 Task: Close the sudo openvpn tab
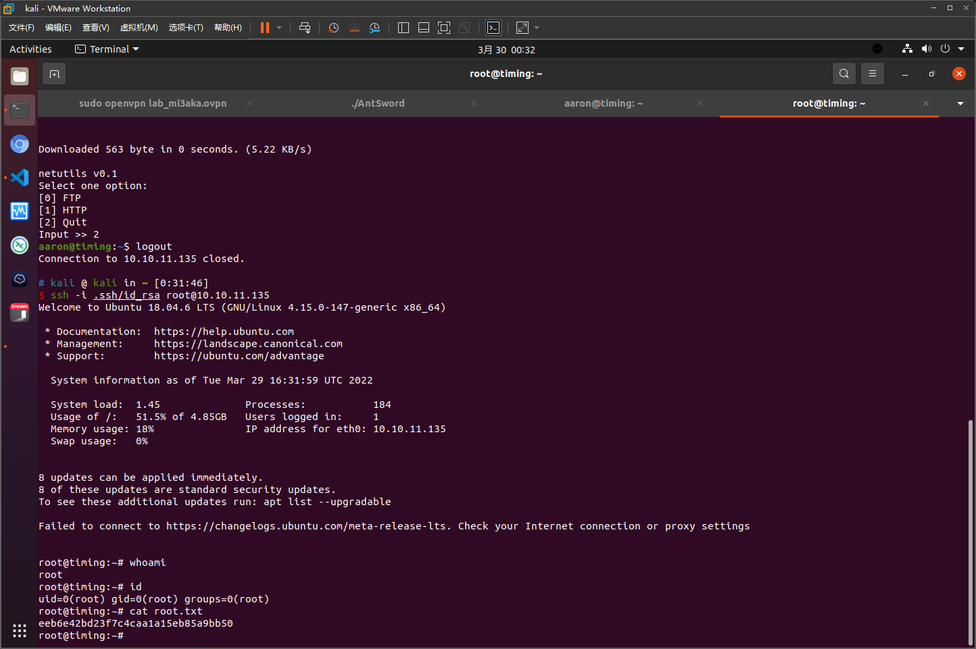[249, 103]
